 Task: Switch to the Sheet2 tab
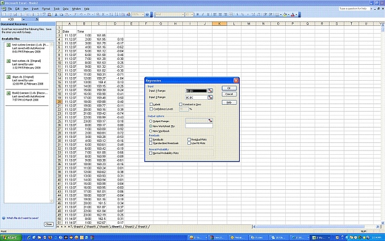pyautogui.click(x=129, y=226)
